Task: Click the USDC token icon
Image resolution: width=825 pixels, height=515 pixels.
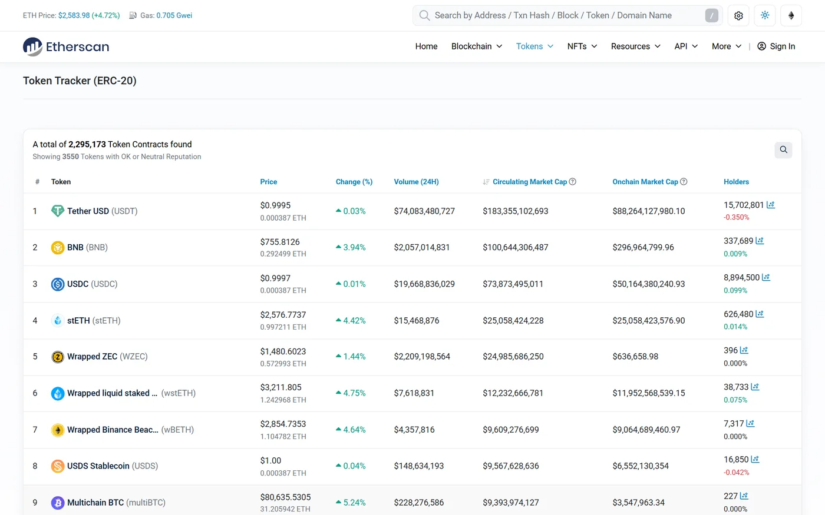Action: pyautogui.click(x=58, y=284)
